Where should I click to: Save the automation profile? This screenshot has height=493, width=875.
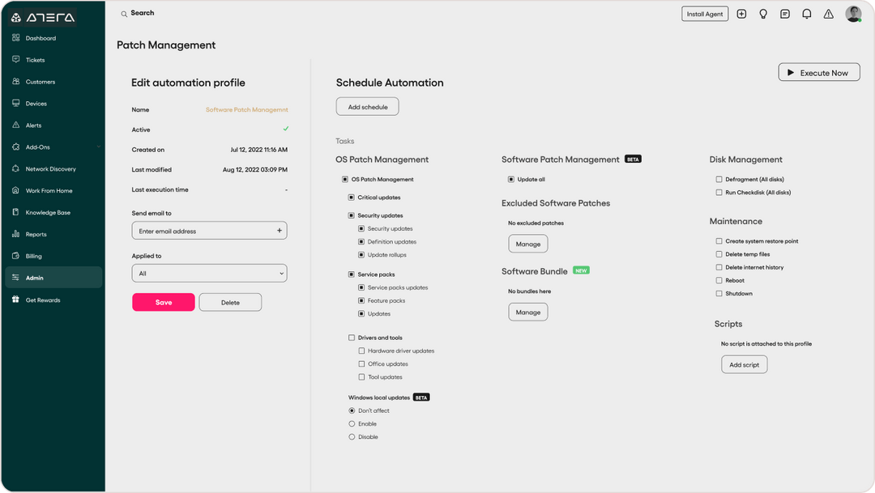[x=162, y=302]
